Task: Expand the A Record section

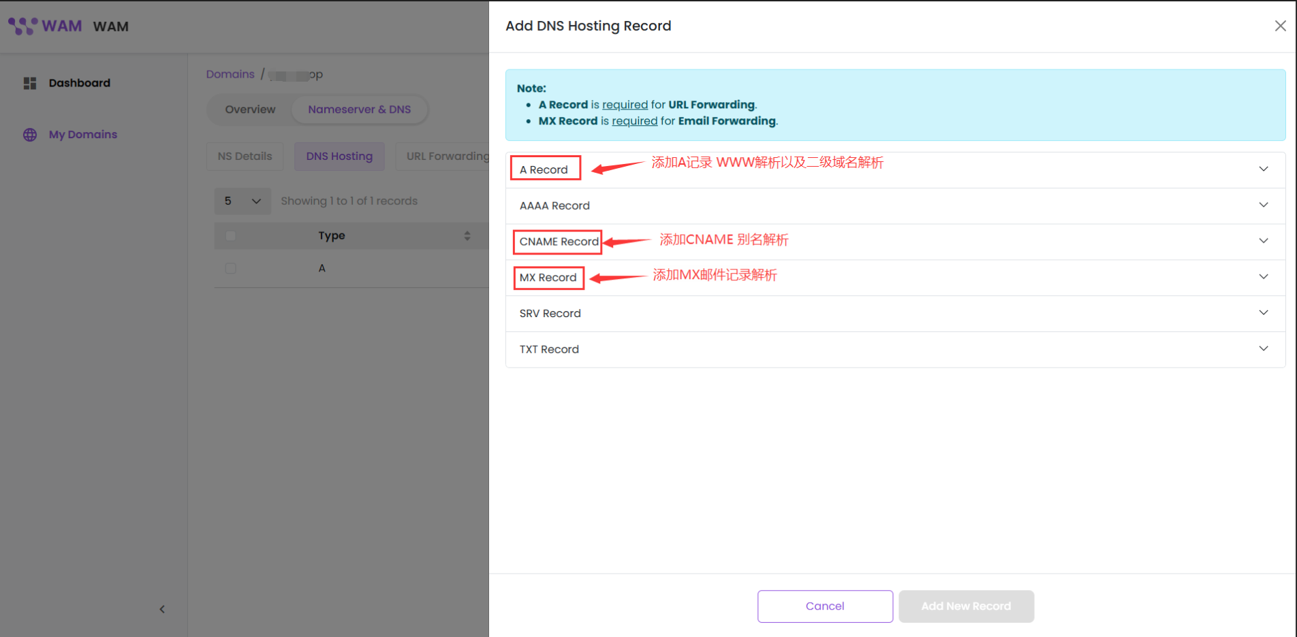Action: [1263, 169]
